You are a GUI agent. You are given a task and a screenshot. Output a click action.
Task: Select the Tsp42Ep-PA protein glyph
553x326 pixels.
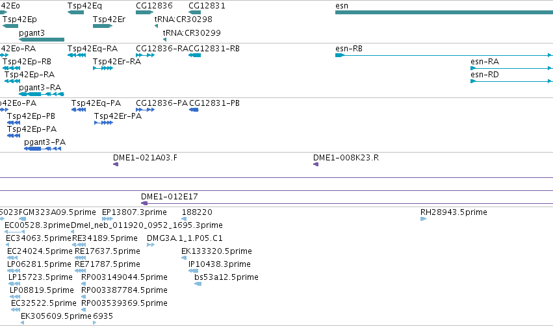(14, 136)
